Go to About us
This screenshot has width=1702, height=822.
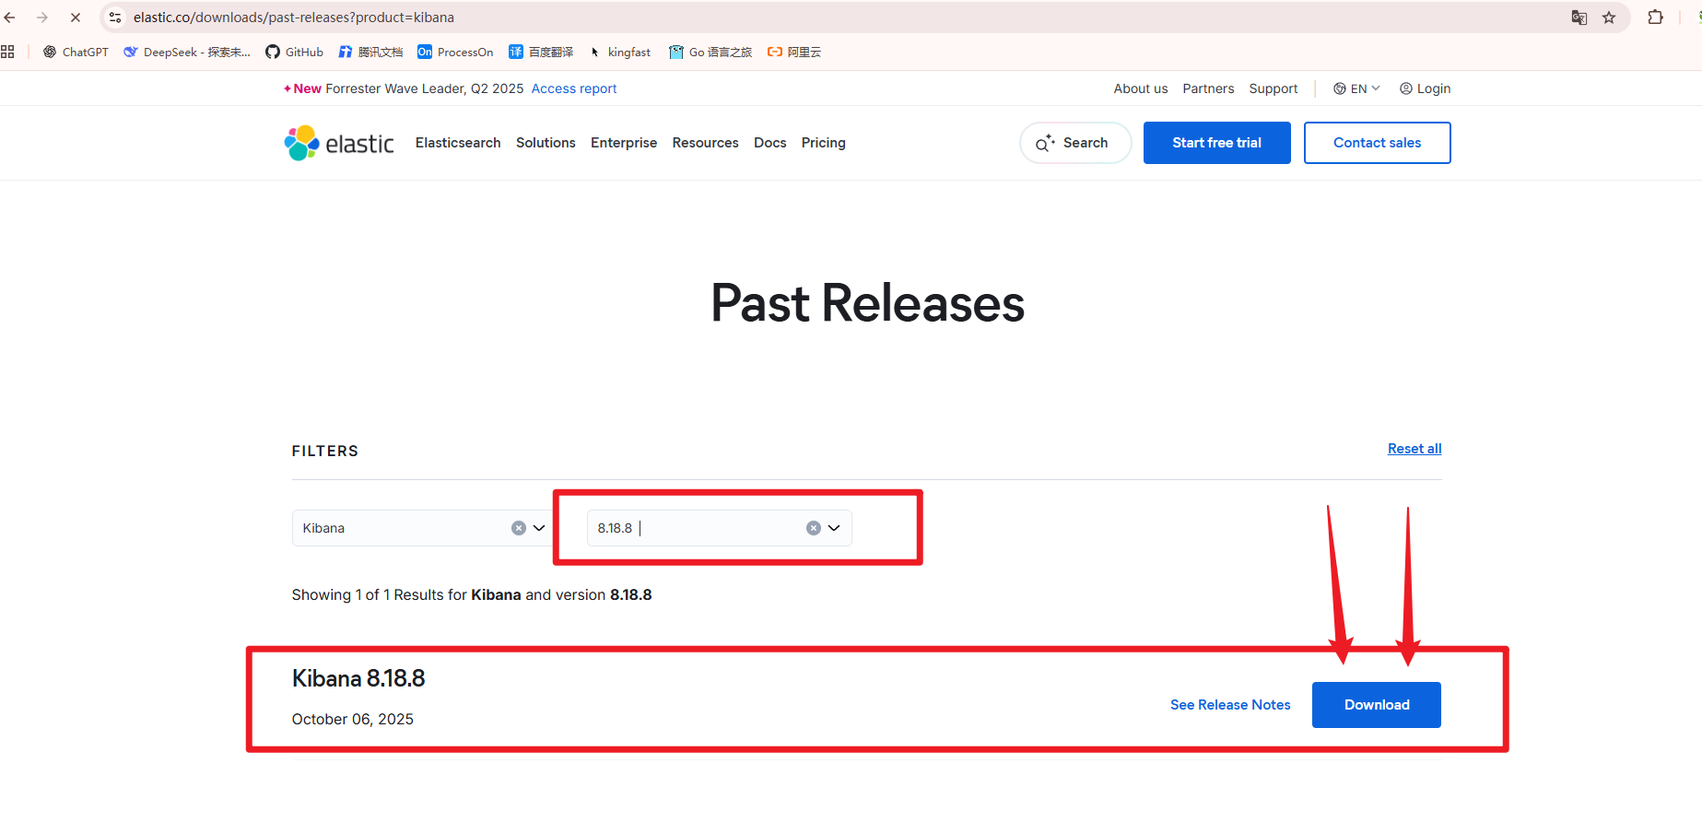point(1141,88)
